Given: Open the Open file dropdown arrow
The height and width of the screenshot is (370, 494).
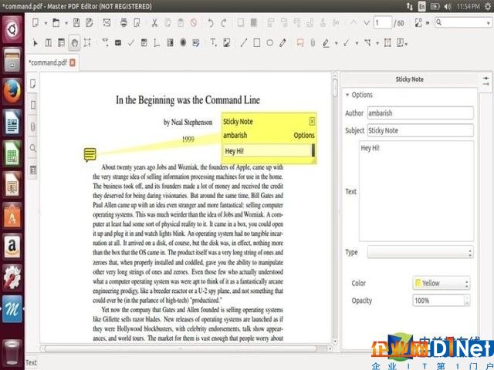Looking at the screenshot, I should click(x=66, y=23).
